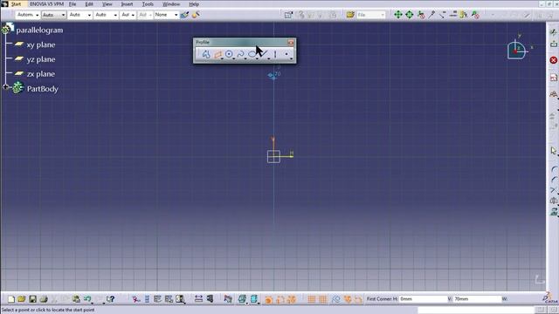The width and height of the screenshot is (559, 314).
Task: Select the xy plane in the tree
Action: [41, 44]
